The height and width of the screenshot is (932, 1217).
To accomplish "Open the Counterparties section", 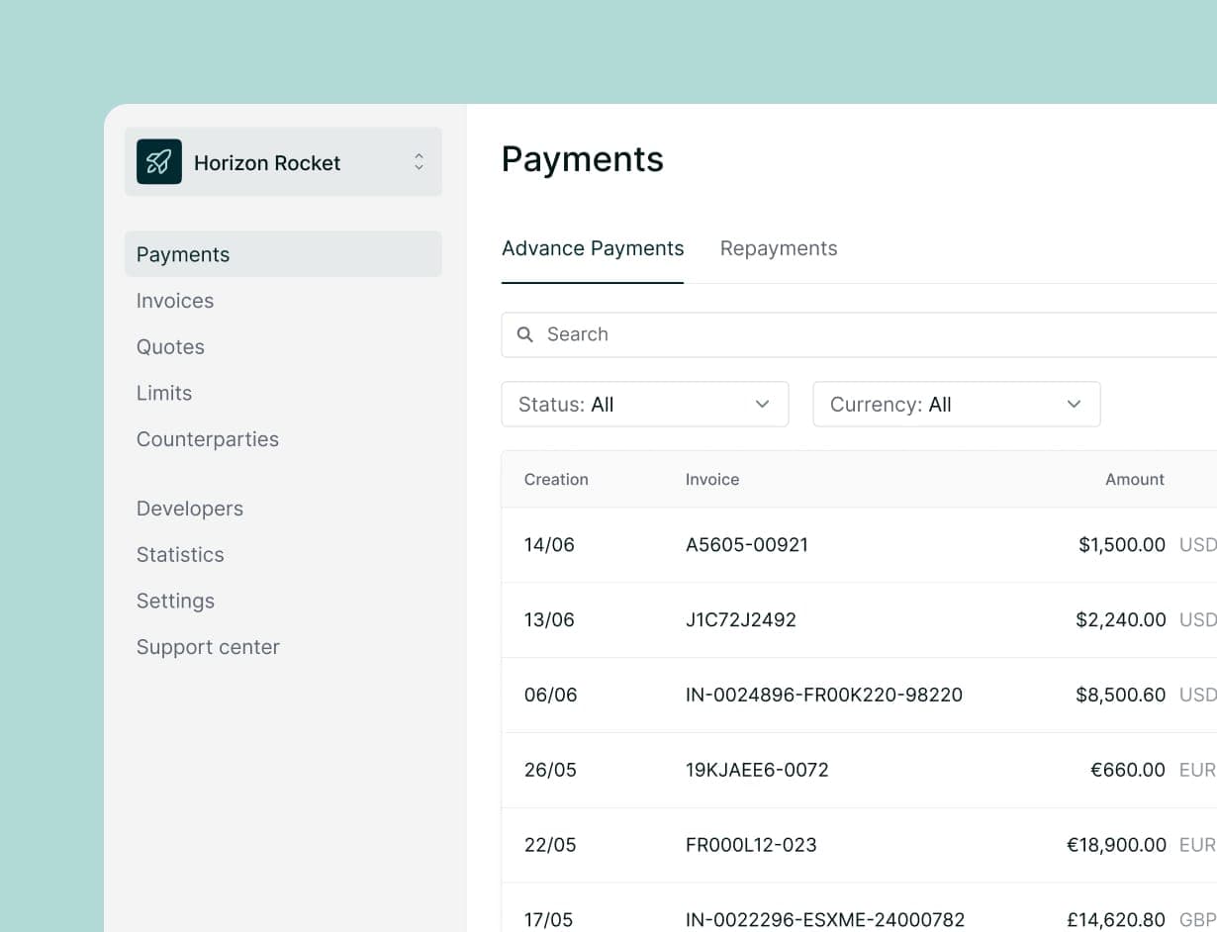I will tap(208, 439).
